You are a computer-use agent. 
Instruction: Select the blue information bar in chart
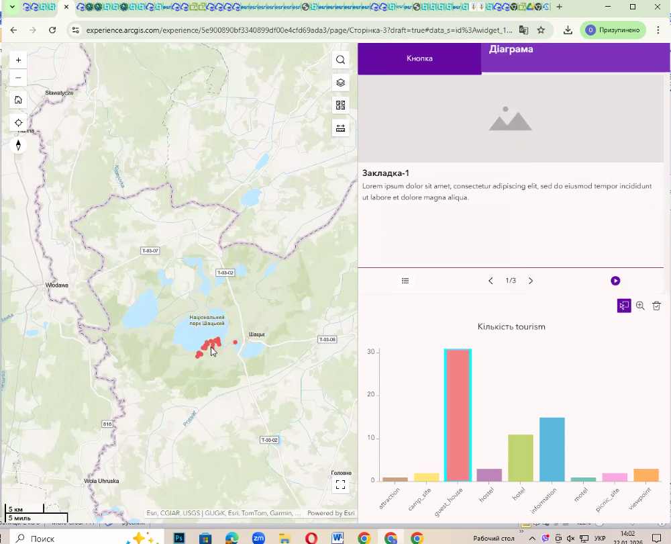[x=552, y=449]
